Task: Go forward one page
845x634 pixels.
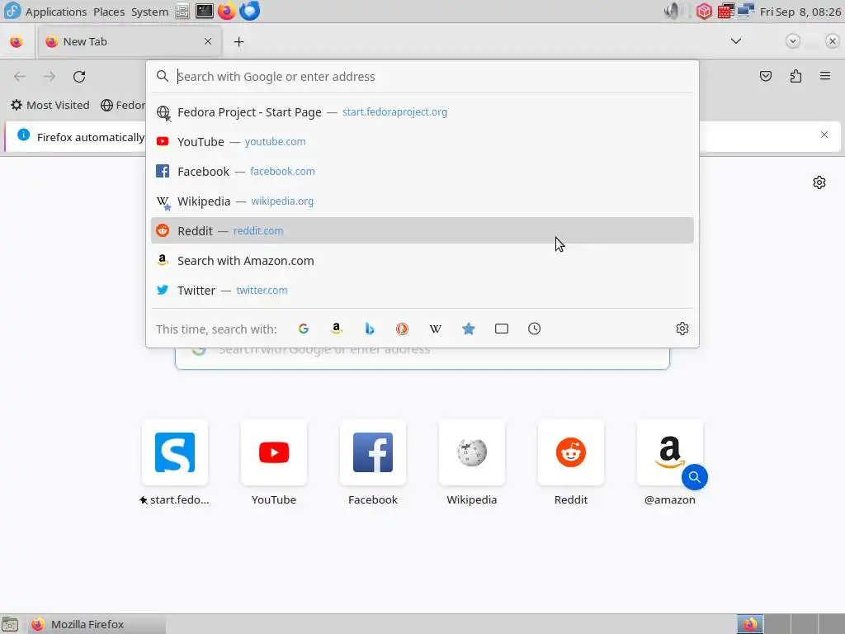Action: point(50,77)
